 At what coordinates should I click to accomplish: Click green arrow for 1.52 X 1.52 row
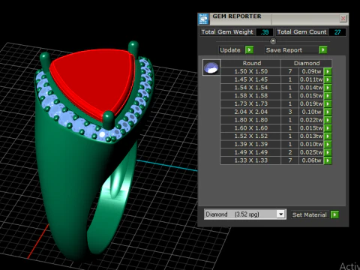click(x=328, y=136)
